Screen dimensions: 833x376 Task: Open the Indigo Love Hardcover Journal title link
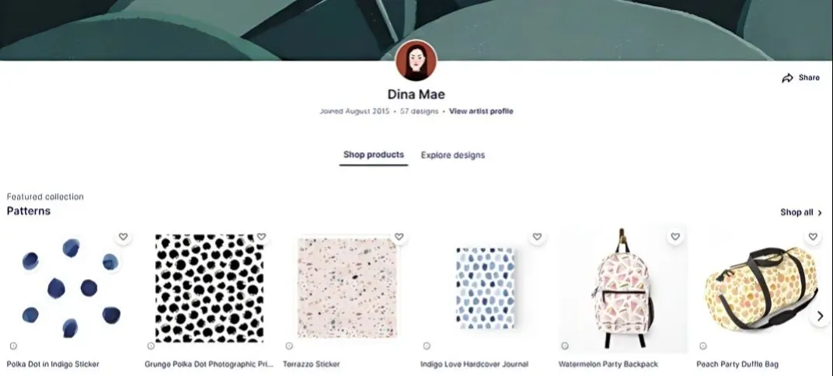(475, 364)
